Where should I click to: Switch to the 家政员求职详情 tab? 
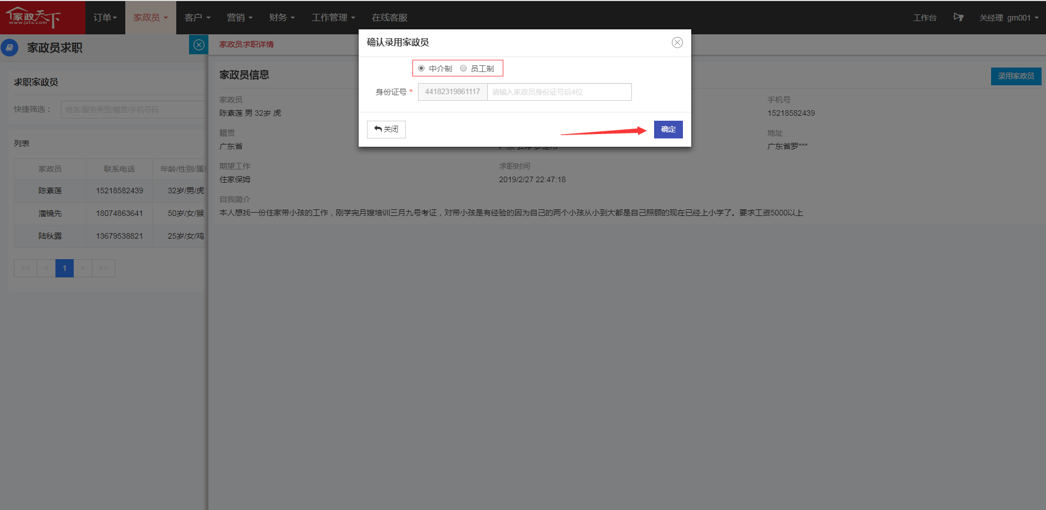(x=246, y=44)
